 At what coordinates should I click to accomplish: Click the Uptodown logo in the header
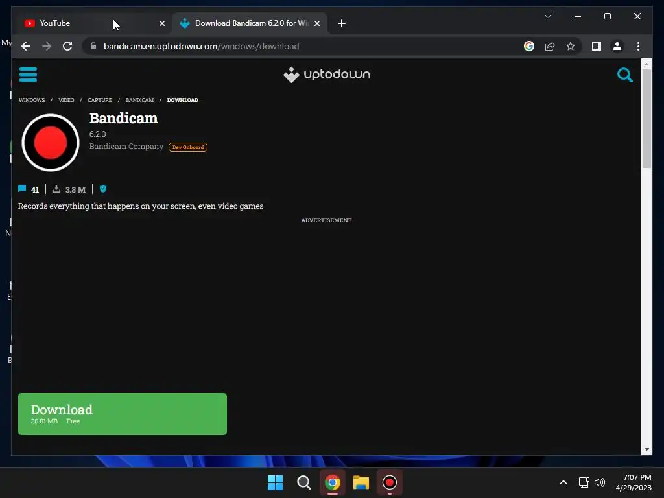pos(327,75)
